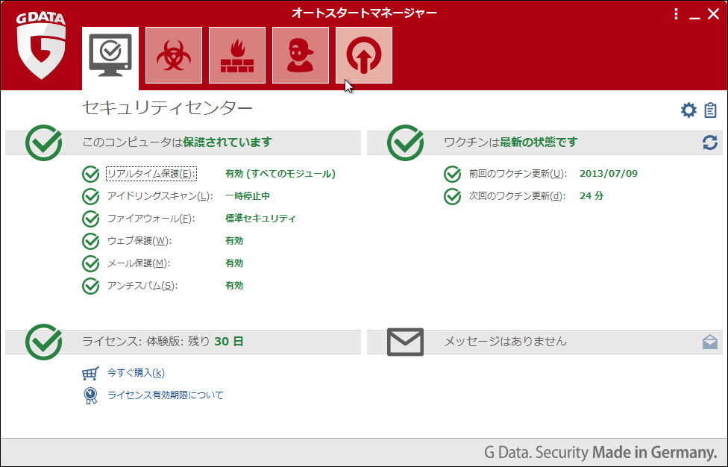Open the Autostart Manager power icon tab
This screenshot has width=728, height=467.
tap(364, 55)
